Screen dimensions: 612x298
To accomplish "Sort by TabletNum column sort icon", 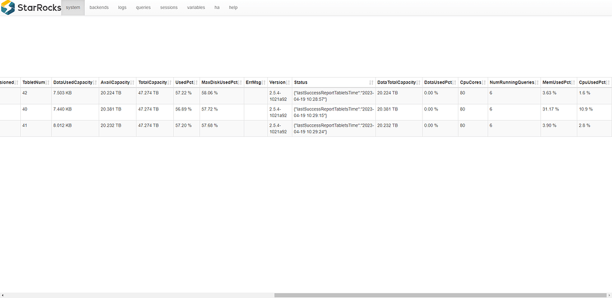I will 48,82.
